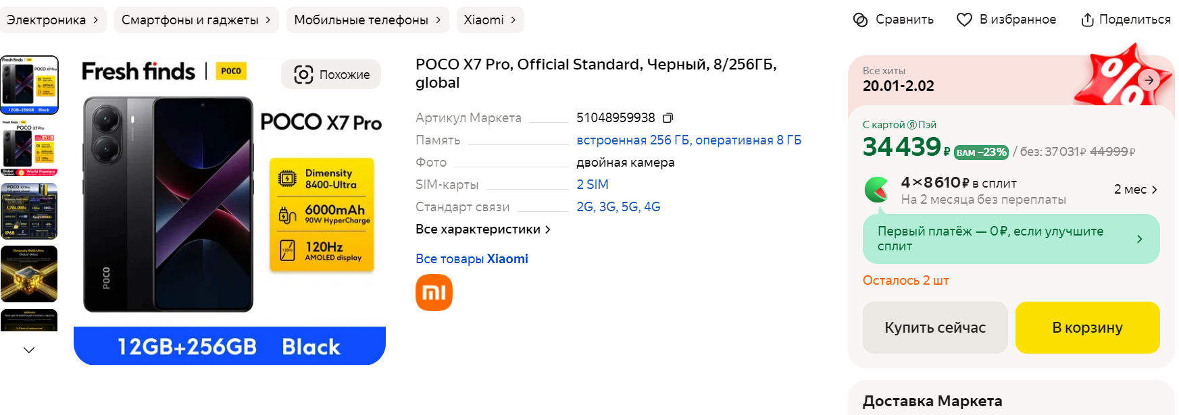Click the Split payment pie icon
1179x415 pixels.
(x=877, y=190)
